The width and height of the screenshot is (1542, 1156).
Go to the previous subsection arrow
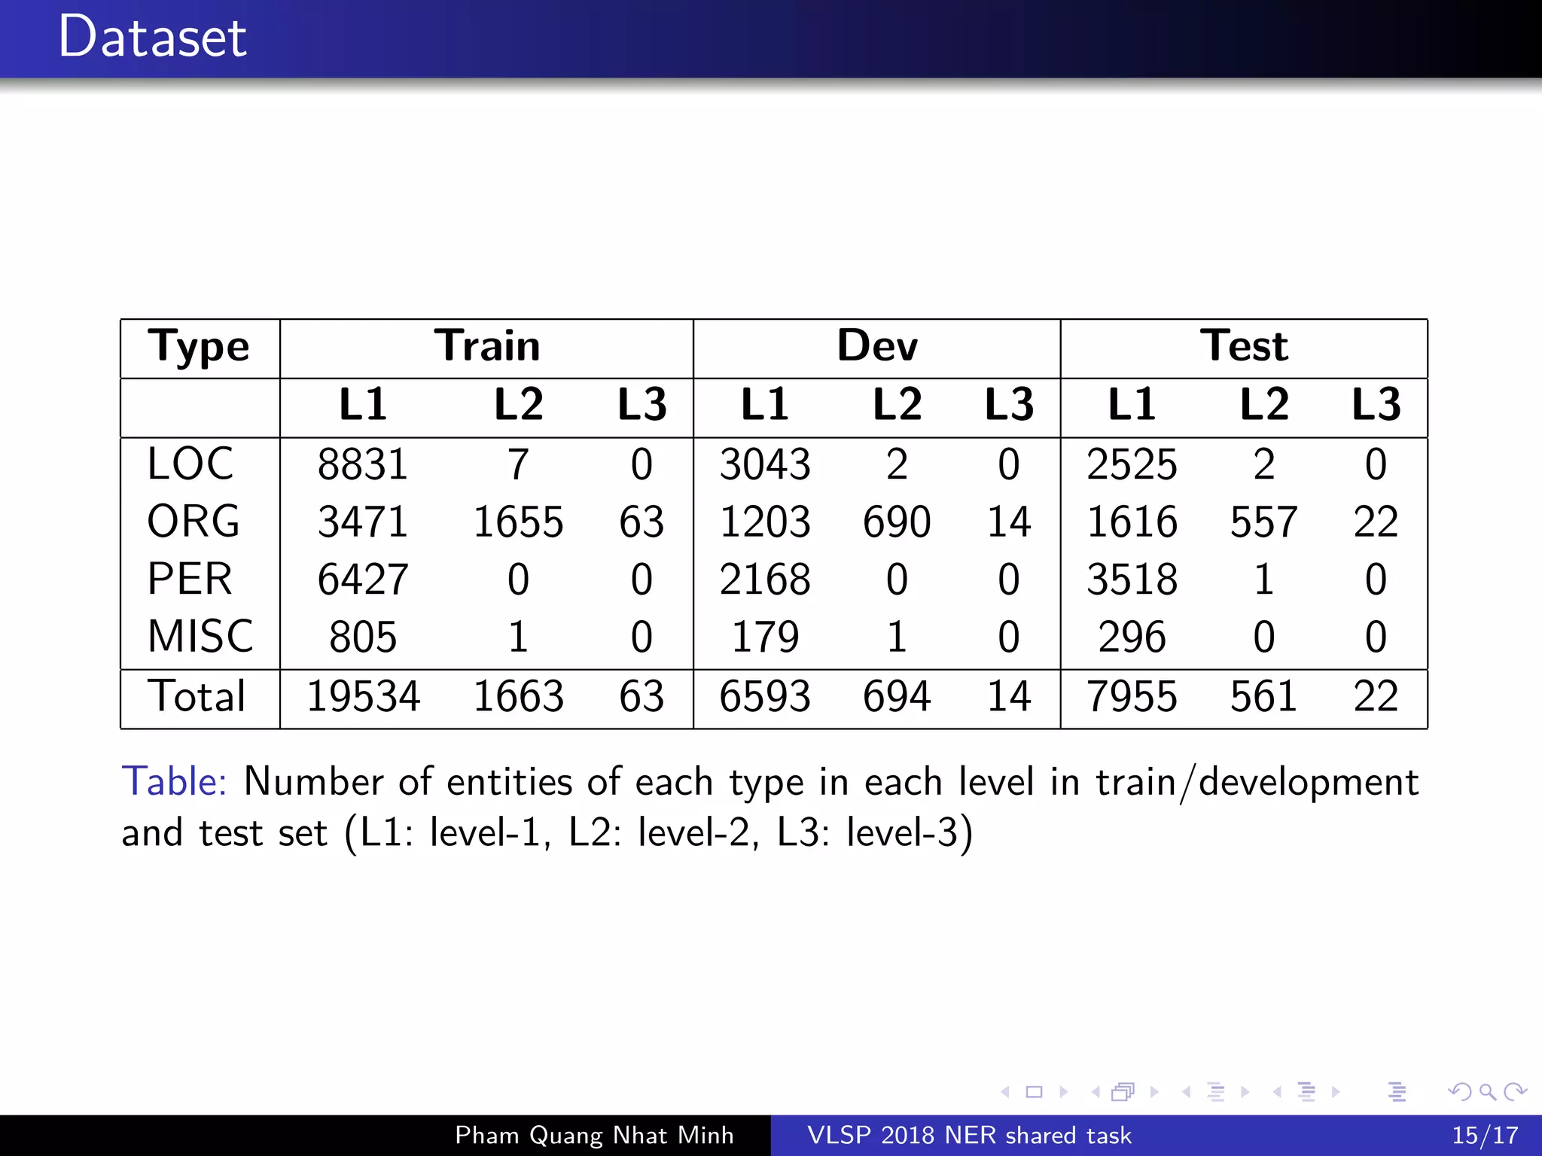[1186, 1092]
